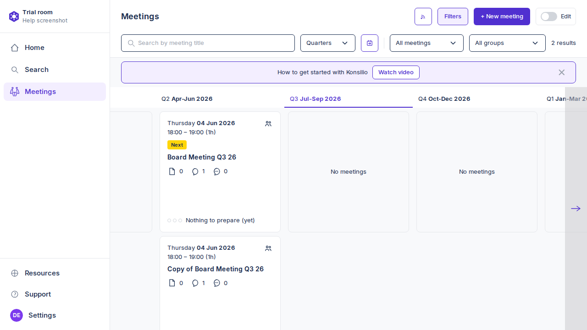Click participants icon on Copy of Board Meeting
Image resolution: width=587 pixels, height=330 pixels.
(268, 248)
